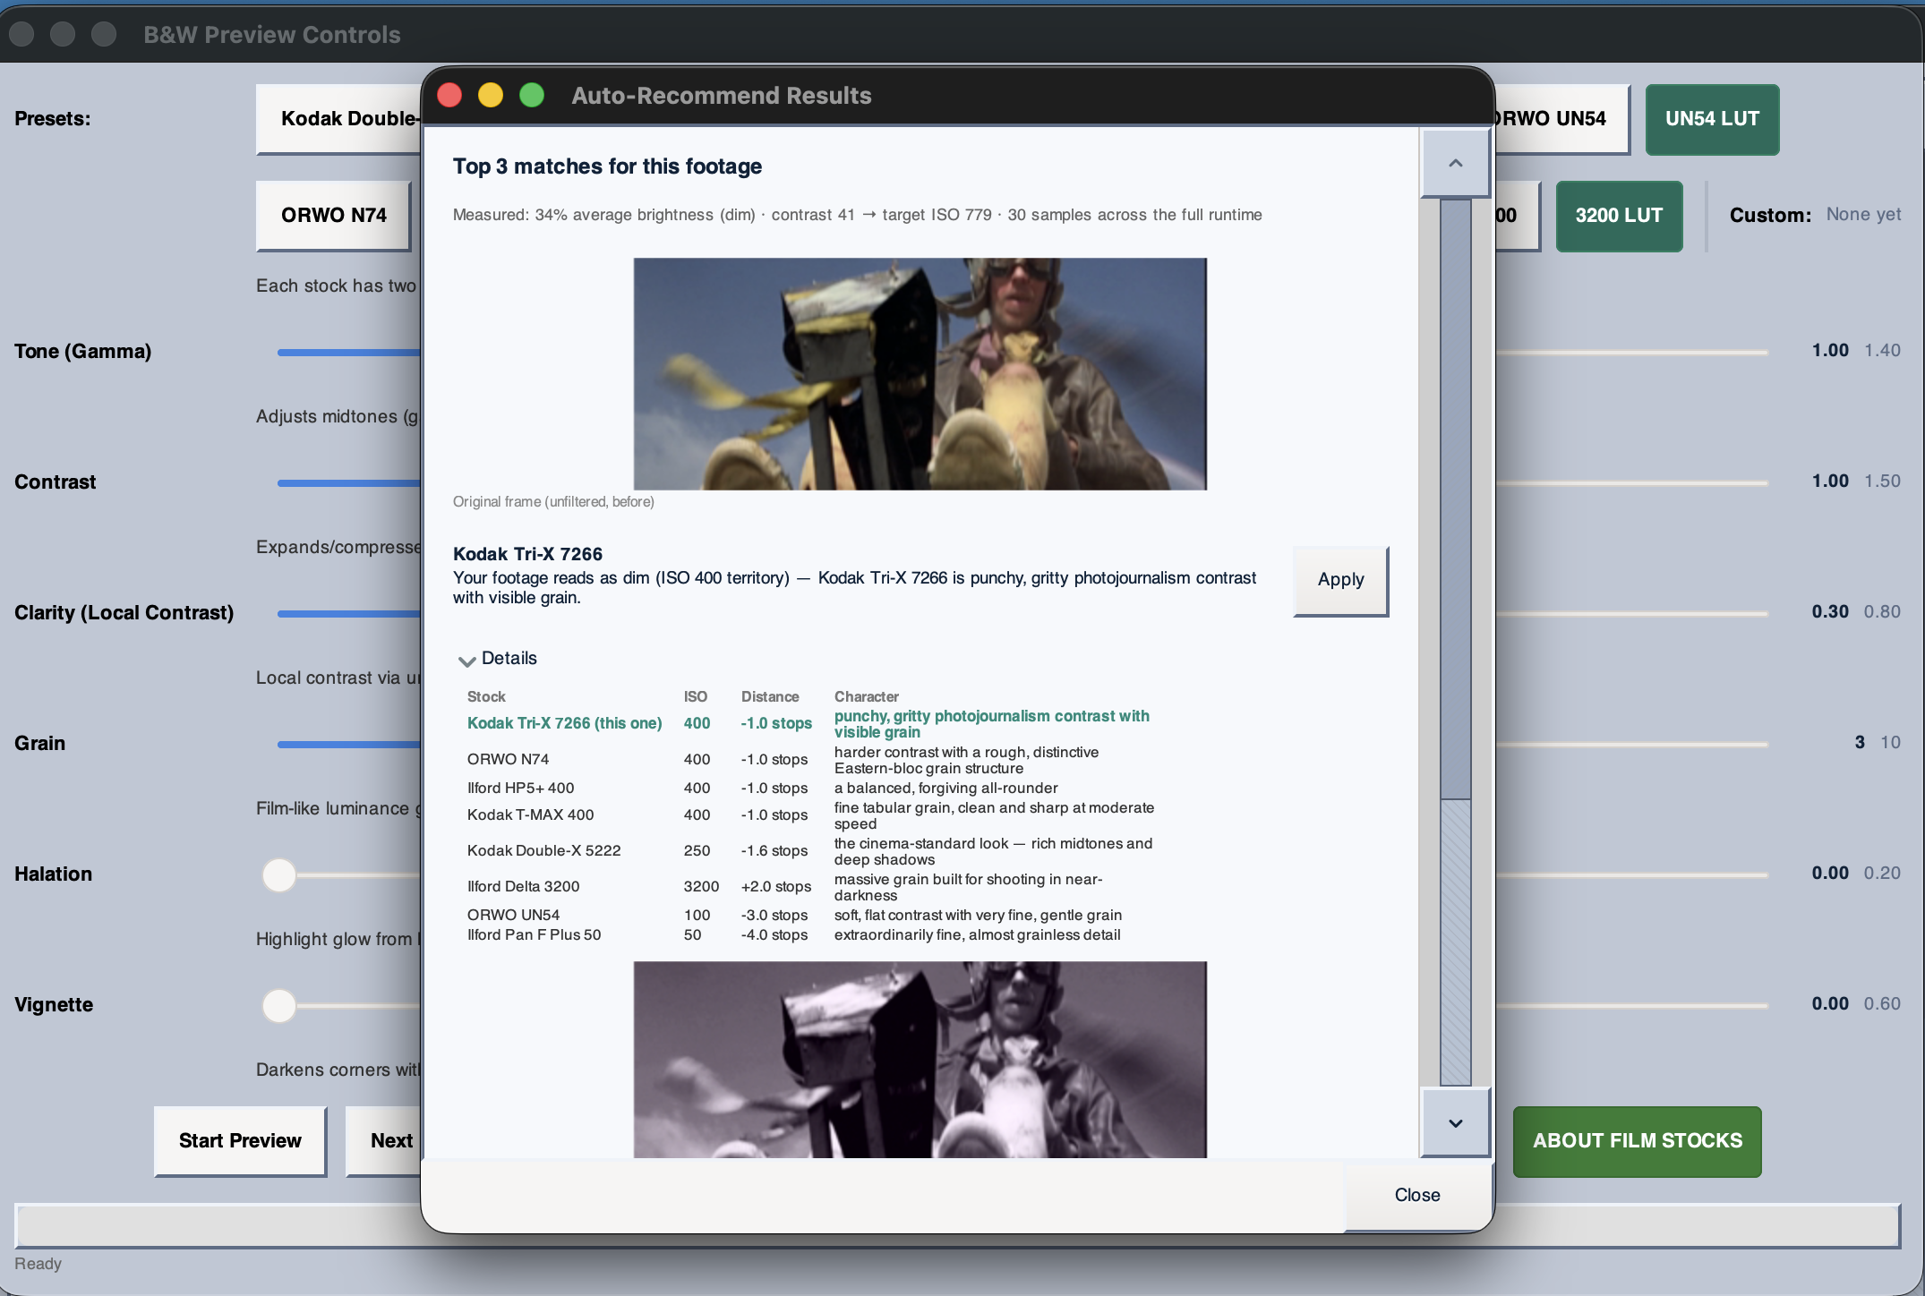The image size is (1925, 1296).
Task: Click the yellow minimize dot on results dialog
Action: (x=491, y=95)
